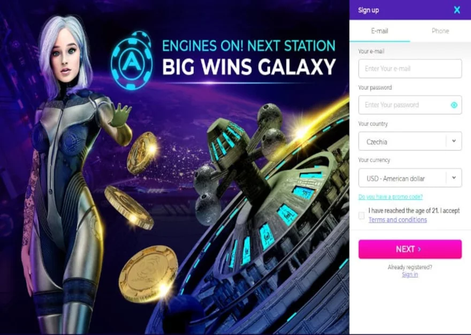
Task: Focus the e-mail input field
Action: point(410,69)
